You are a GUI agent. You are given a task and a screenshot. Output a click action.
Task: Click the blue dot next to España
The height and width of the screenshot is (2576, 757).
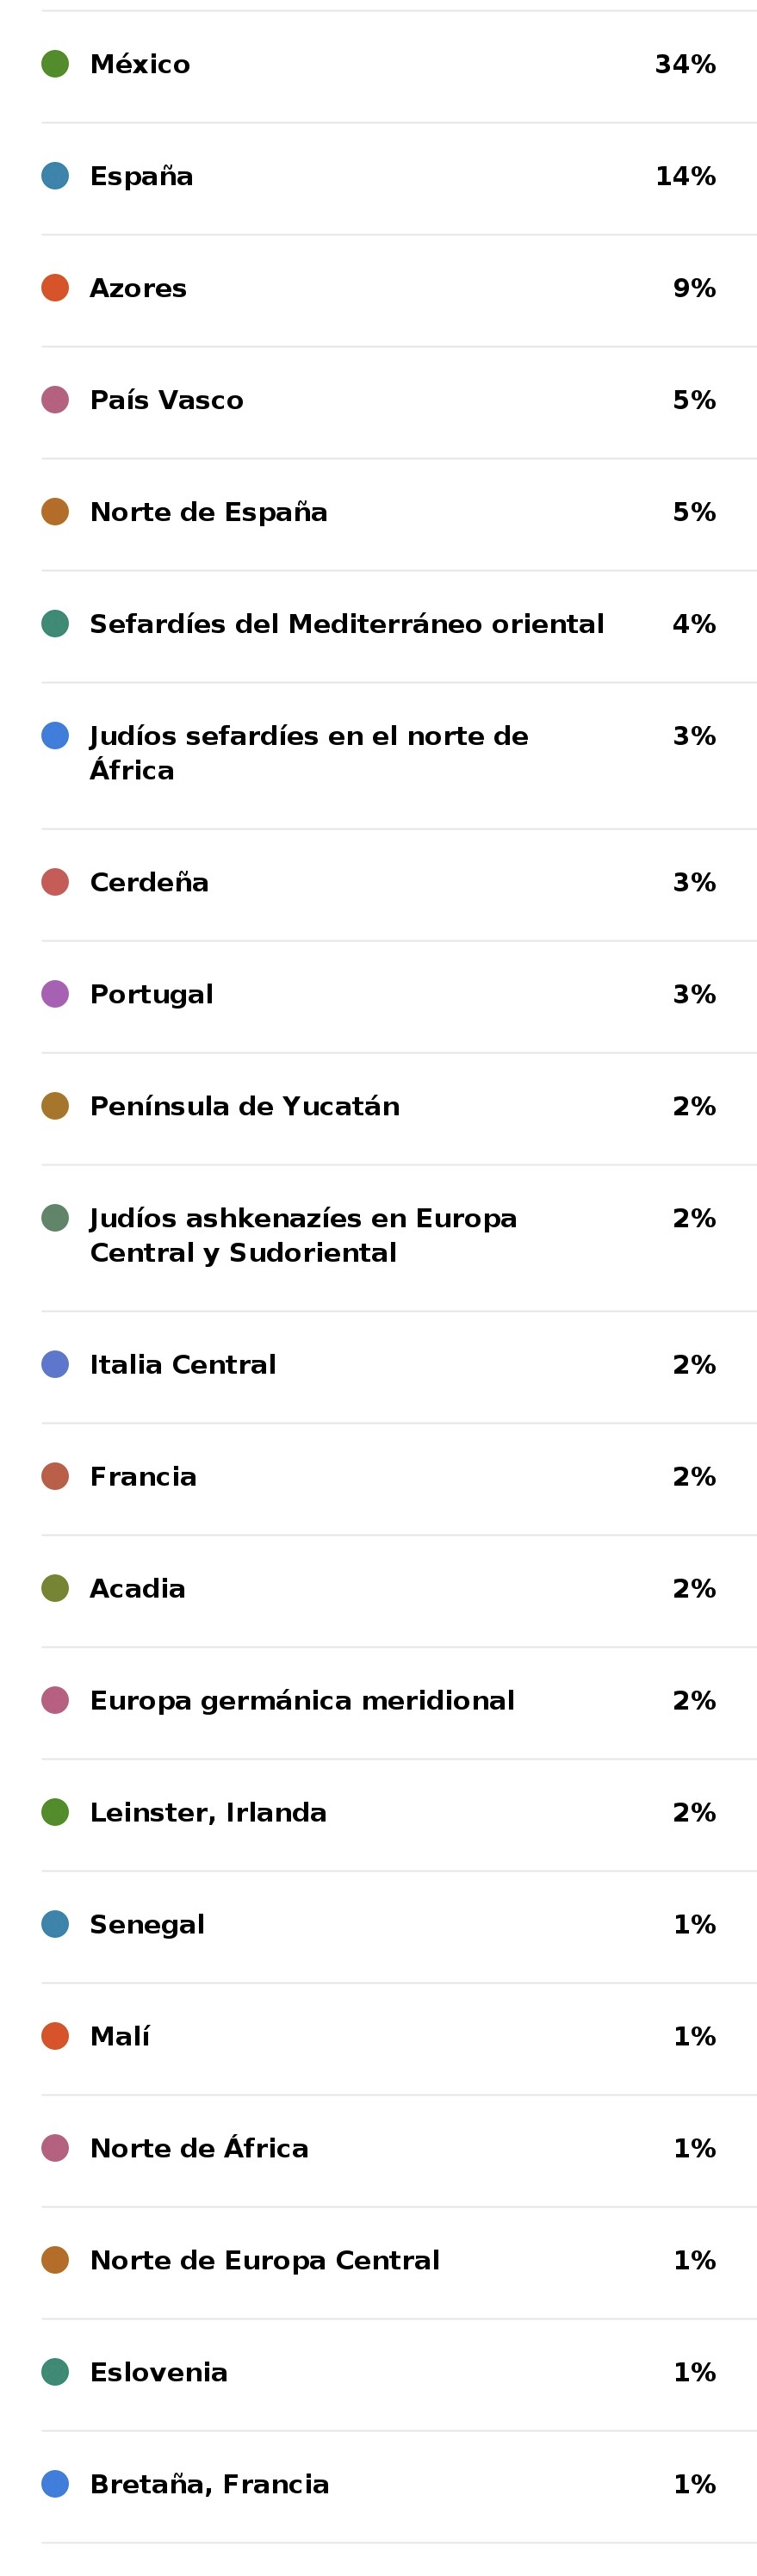(55, 176)
